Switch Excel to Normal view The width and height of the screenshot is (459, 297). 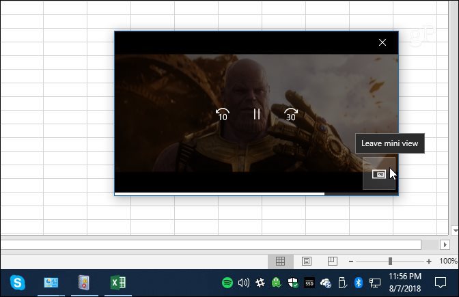[x=280, y=261]
